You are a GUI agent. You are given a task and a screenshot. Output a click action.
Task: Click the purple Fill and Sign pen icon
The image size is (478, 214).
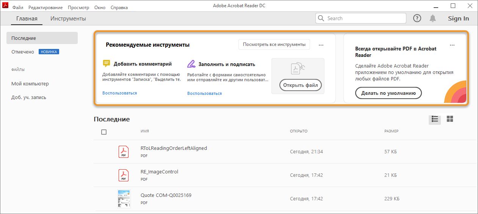(191, 64)
